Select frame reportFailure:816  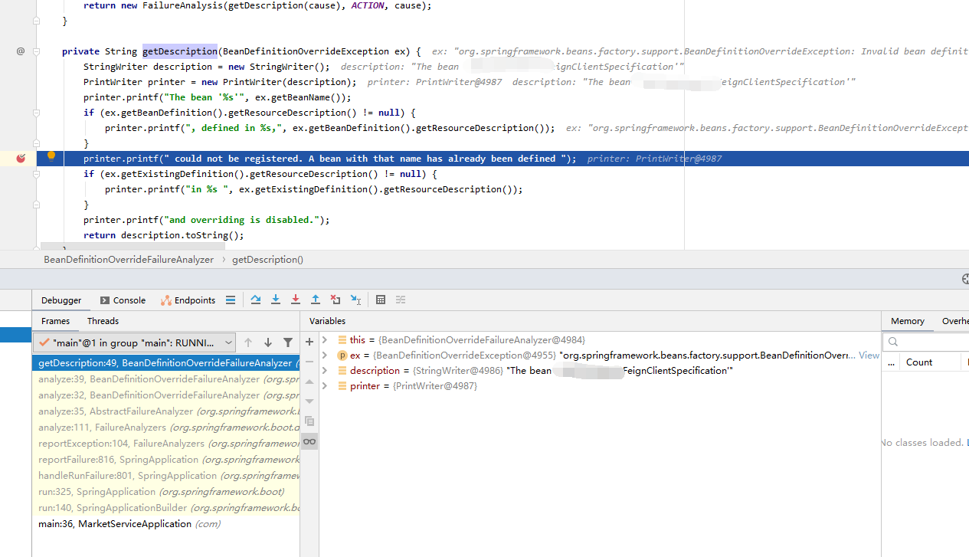(x=165, y=460)
